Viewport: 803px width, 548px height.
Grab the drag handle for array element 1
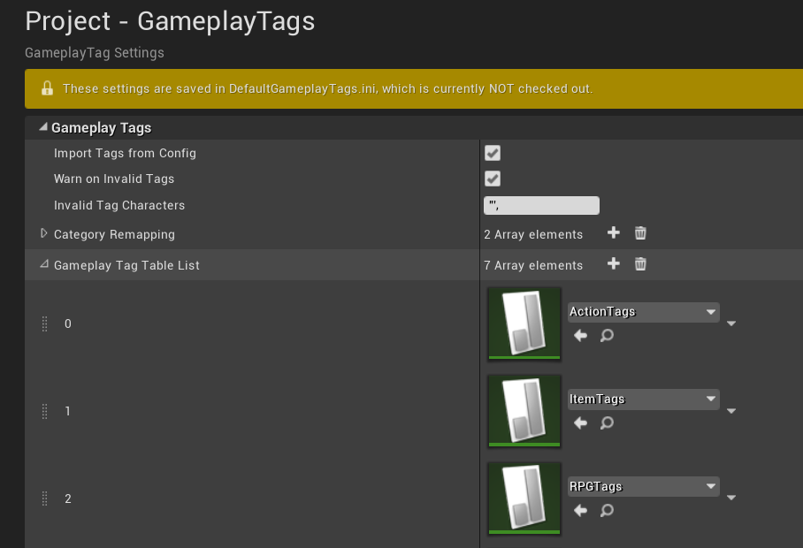[44, 411]
